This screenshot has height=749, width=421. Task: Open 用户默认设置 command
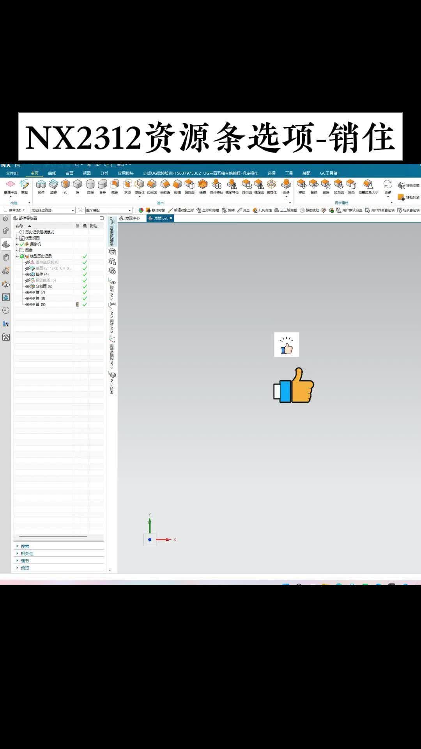(x=349, y=210)
